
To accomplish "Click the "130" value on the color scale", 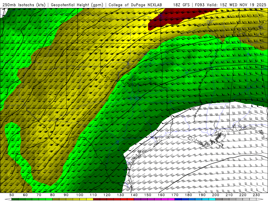I will 121,195.
